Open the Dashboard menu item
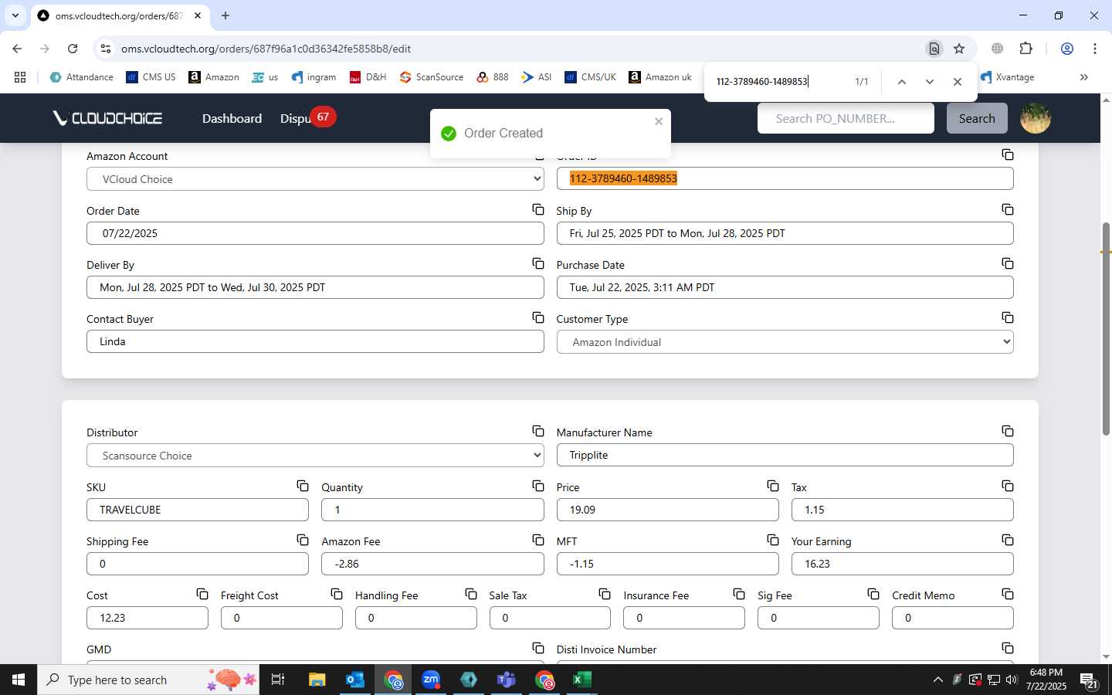 [x=232, y=118]
